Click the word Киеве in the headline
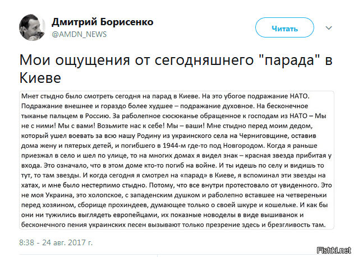This screenshot has width=354, height=257. point(40,78)
